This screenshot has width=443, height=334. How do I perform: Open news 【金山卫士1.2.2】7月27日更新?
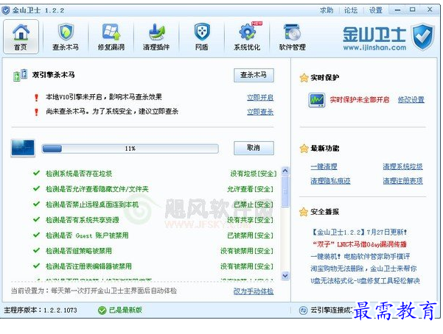(x=359, y=232)
